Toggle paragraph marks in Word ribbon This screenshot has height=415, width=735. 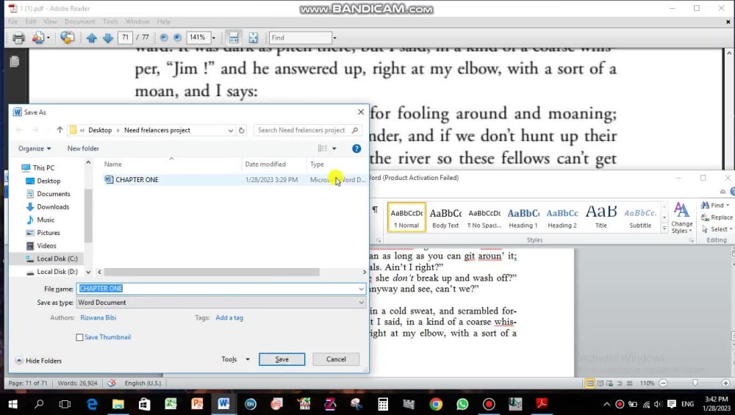tap(375, 209)
